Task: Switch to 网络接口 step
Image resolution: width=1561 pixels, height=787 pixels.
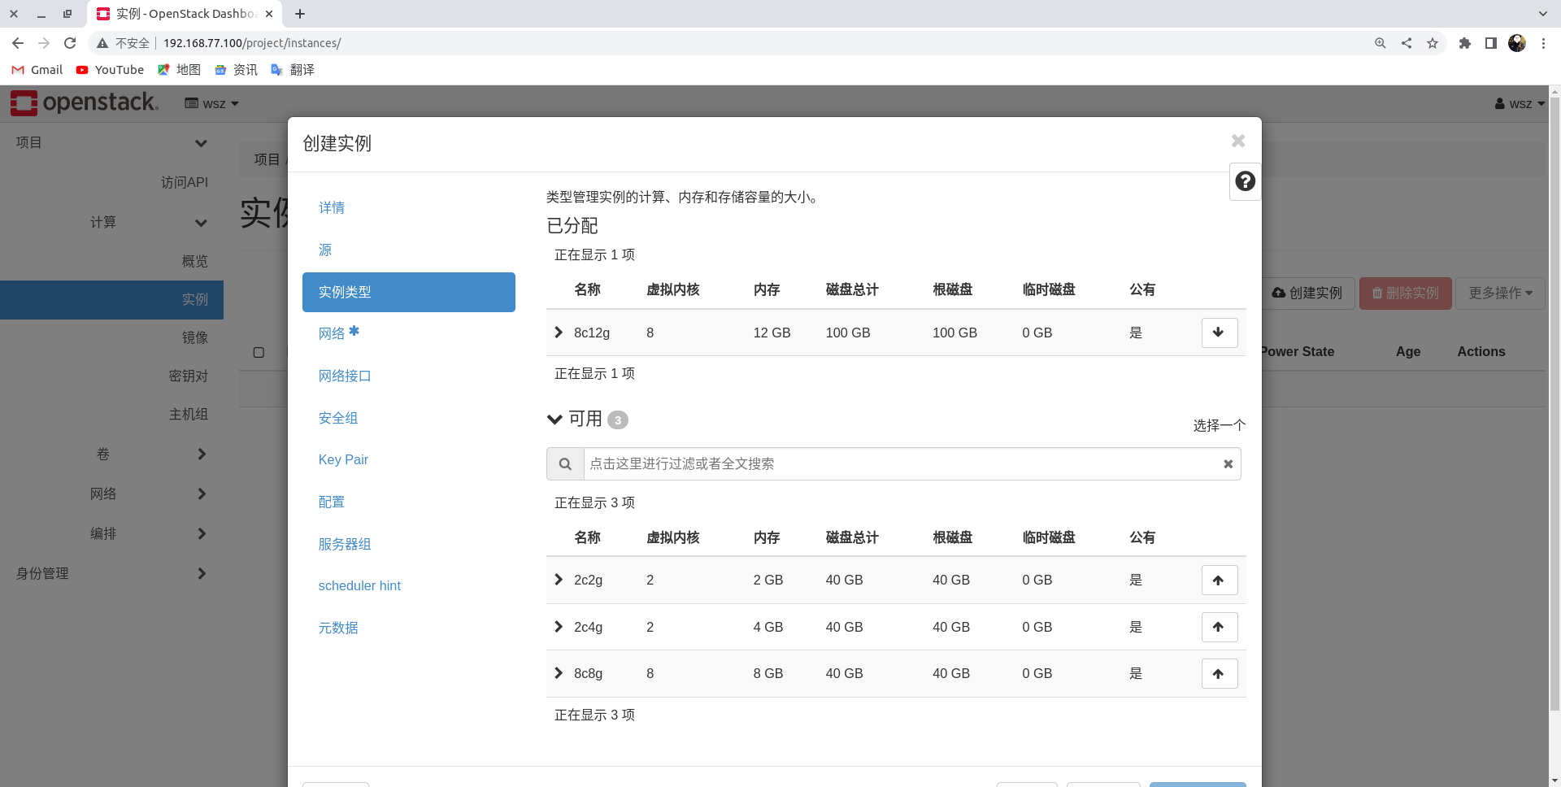Action: click(x=345, y=376)
